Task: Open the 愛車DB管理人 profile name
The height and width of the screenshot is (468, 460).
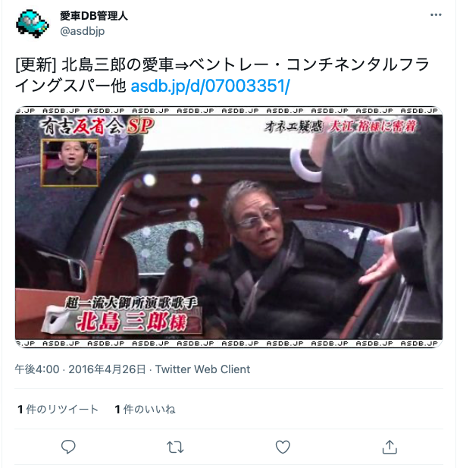Action: [94, 16]
